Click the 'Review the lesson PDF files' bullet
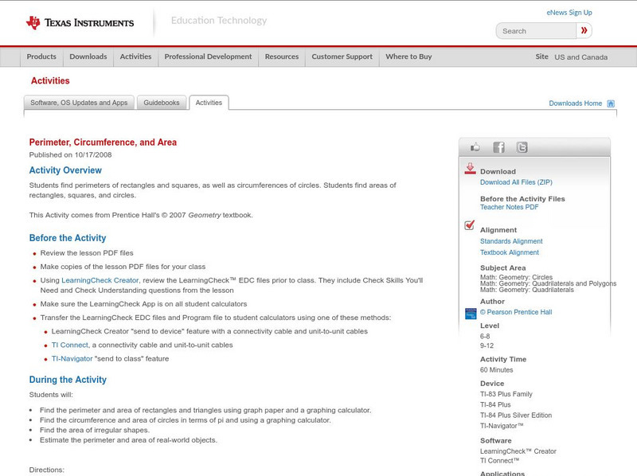 (x=87, y=253)
